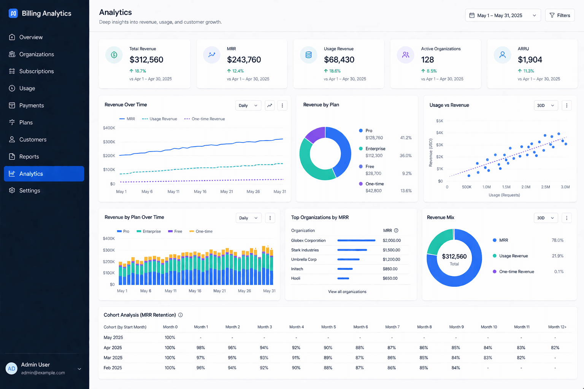The height and width of the screenshot is (389, 584).
Task: Click the ARRU user icon
Action: [x=503, y=55]
